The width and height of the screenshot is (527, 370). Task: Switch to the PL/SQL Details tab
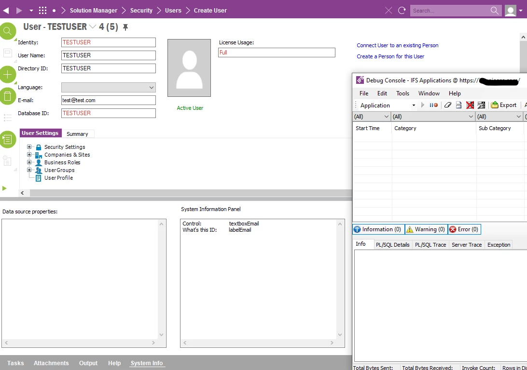(x=392, y=245)
